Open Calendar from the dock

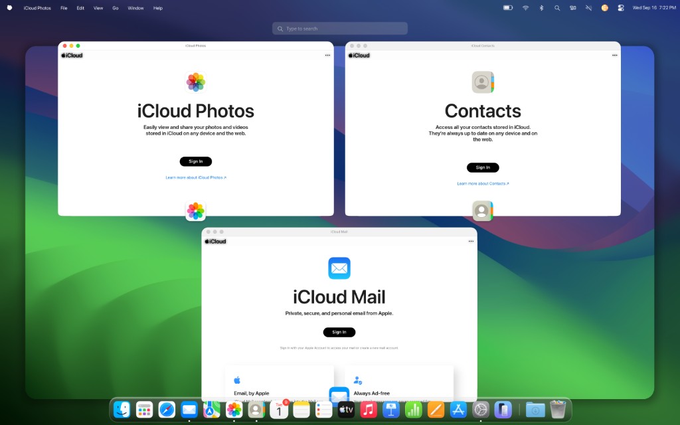[279, 409]
